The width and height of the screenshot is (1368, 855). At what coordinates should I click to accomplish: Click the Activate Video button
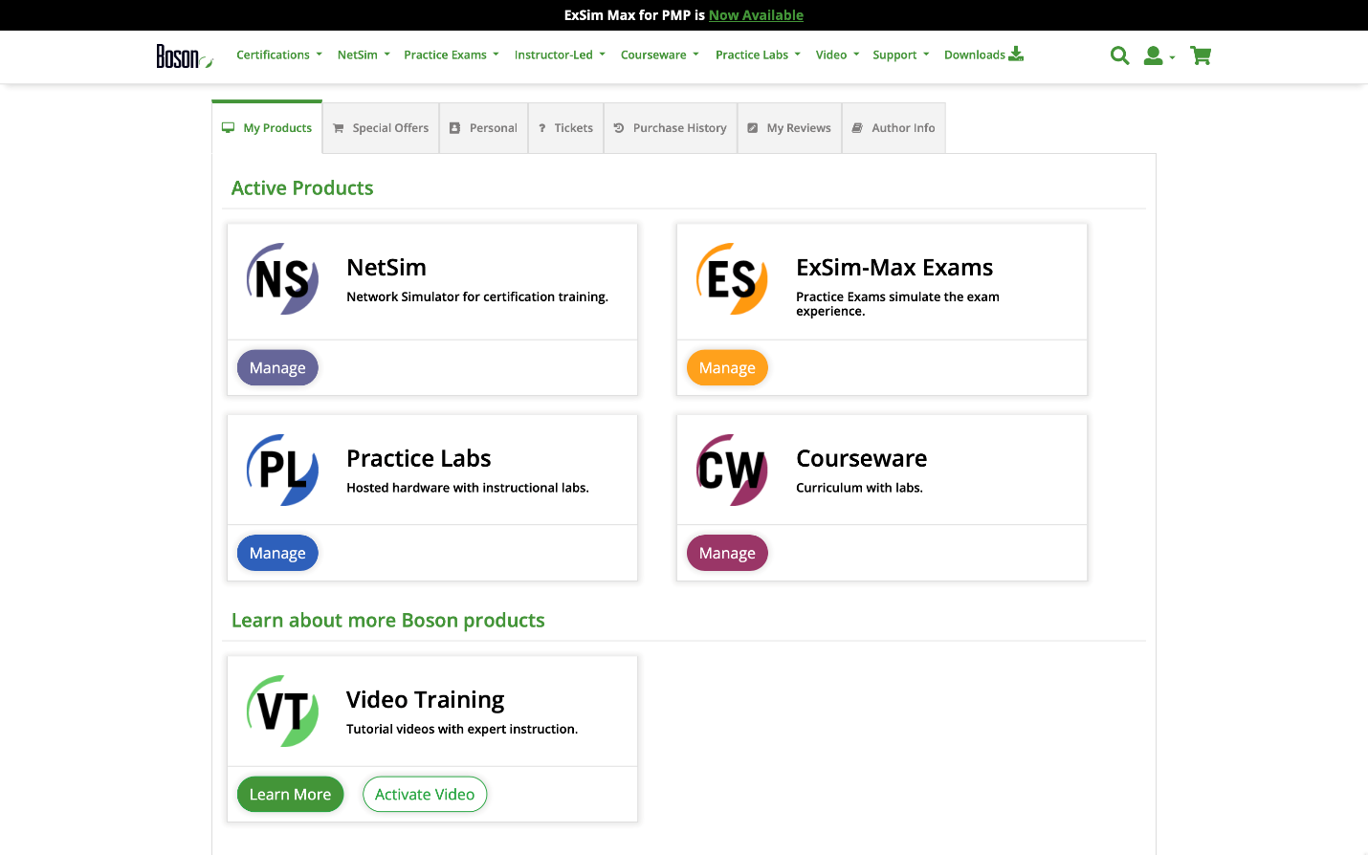(425, 795)
